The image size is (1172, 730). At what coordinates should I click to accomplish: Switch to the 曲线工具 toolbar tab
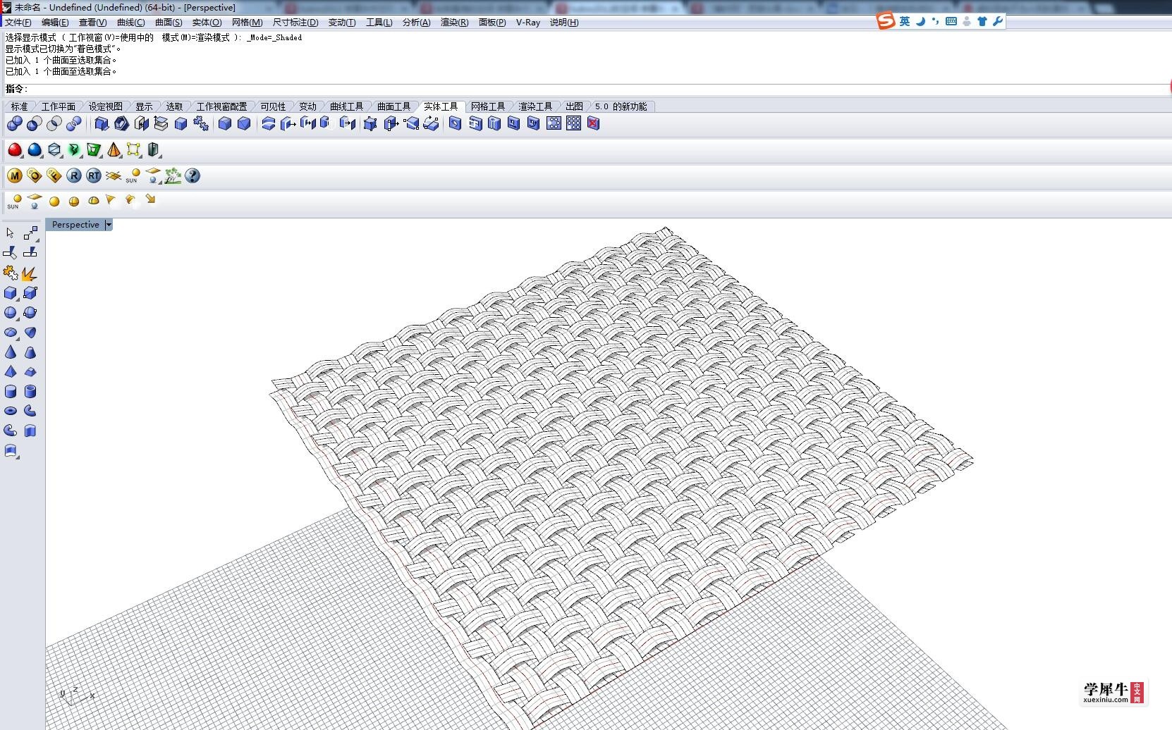click(346, 106)
